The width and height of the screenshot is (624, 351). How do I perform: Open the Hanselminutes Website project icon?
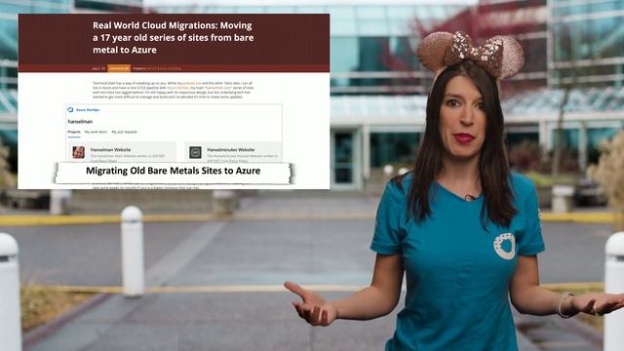[x=195, y=152]
